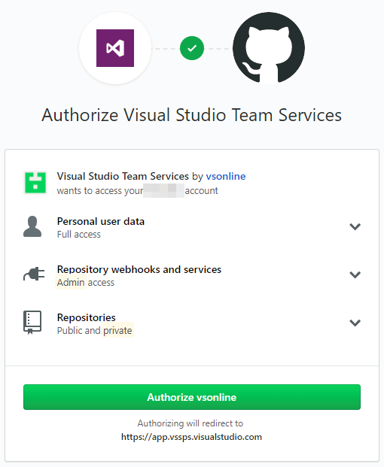This screenshot has height=467, width=384.
Task: Click the Full access label
Action: coord(79,235)
